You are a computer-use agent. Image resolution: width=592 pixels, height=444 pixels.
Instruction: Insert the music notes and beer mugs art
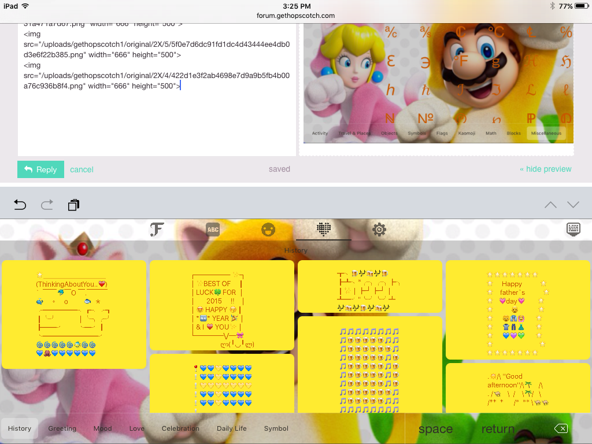(x=370, y=365)
